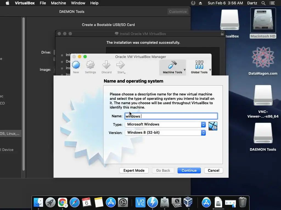This screenshot has width=281, height=210.
Task: Open Calendar icon in the Dock
Action: [86, 203]
